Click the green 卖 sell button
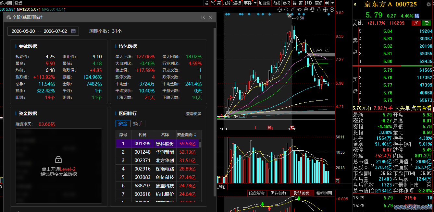Screen dimensions: 434x212 [426, 23]
